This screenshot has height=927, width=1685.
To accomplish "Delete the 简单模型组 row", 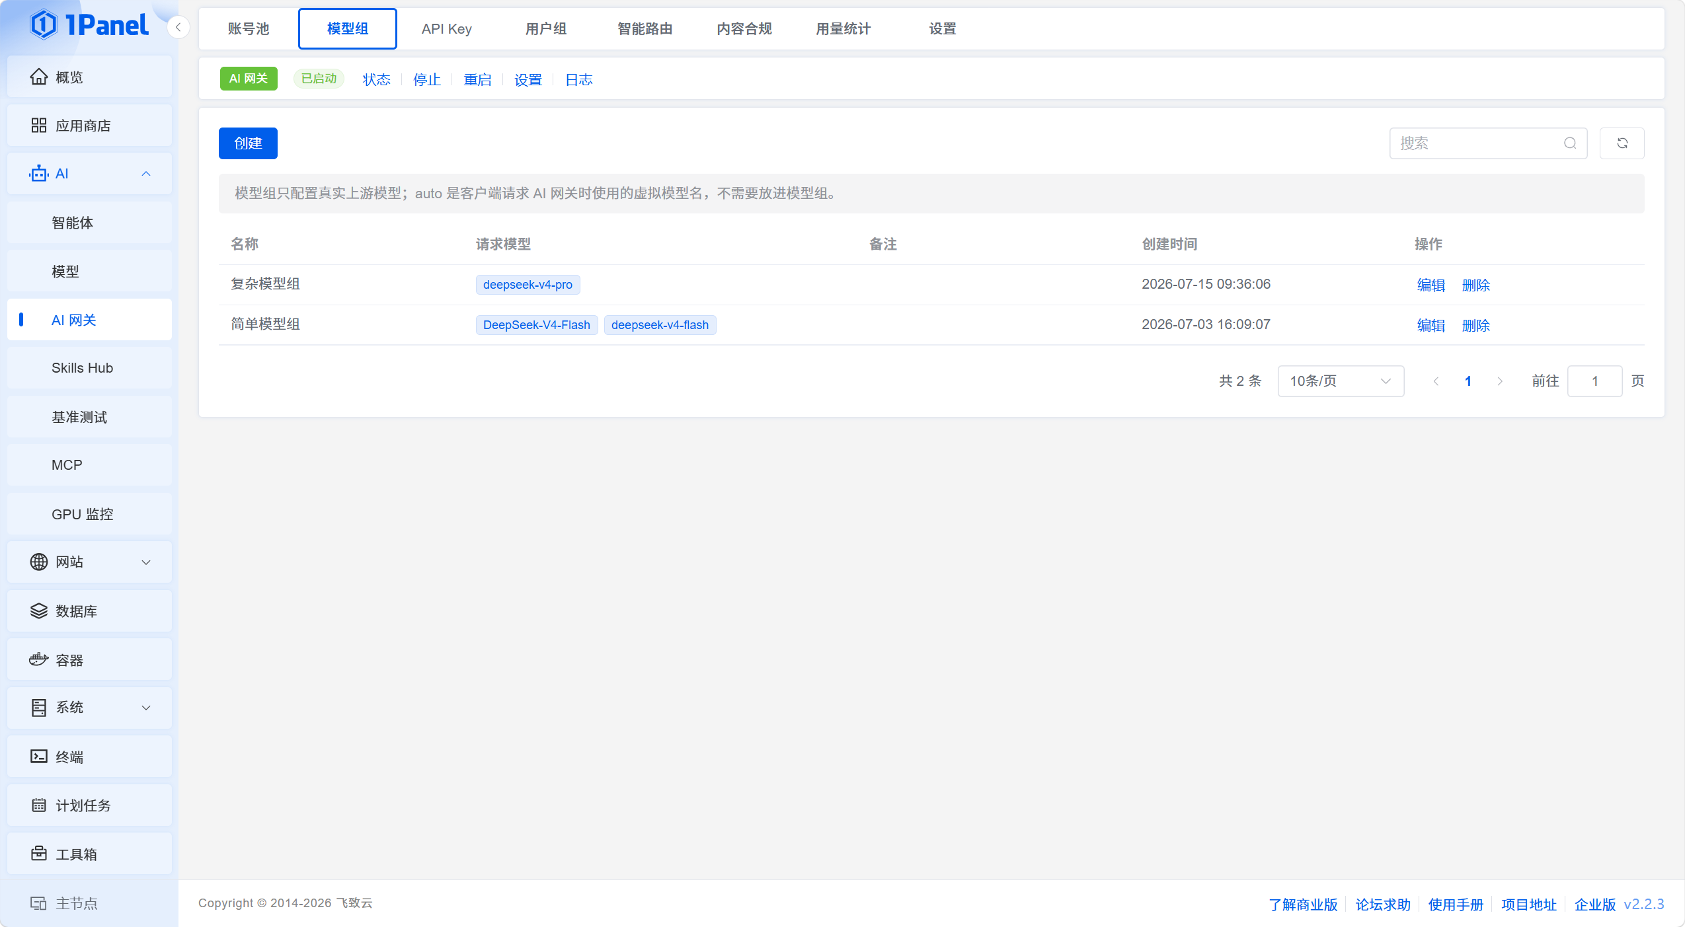I will pos(1476,325).
